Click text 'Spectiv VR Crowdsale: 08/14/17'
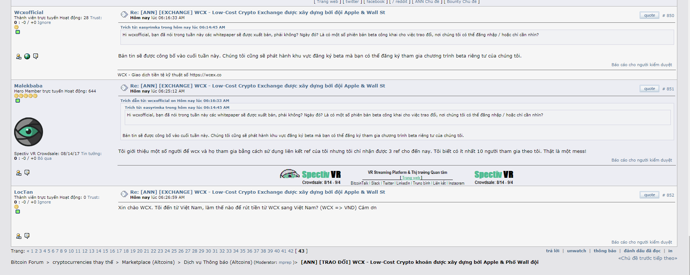The height and width of the screenshot is (275, 690). point(47,154)
